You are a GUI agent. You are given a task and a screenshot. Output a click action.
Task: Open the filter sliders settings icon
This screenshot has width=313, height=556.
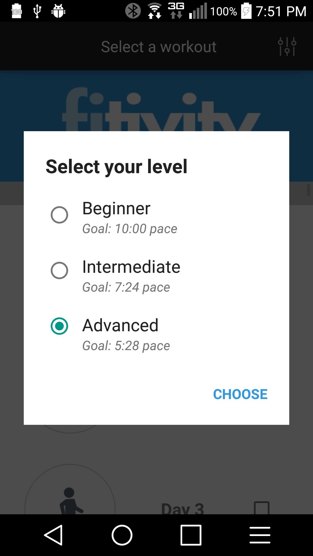click(287, 47)
